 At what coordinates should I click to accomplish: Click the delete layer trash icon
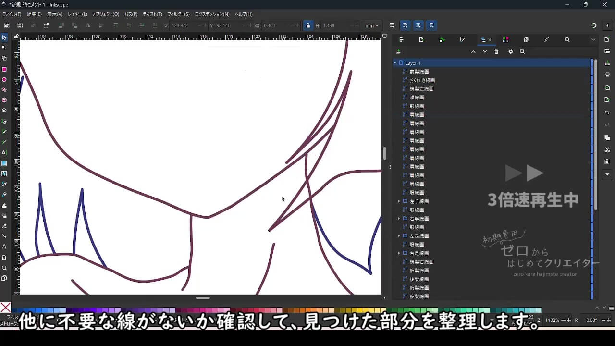(x=496, y=52)
